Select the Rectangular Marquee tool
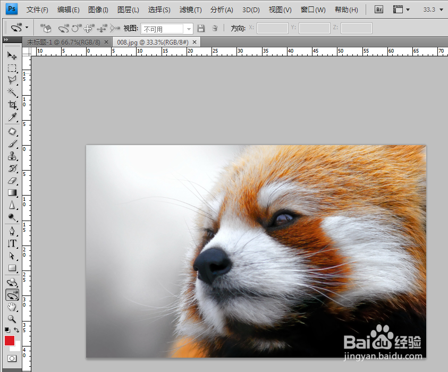The image size is (448, 372). (12, 68)
